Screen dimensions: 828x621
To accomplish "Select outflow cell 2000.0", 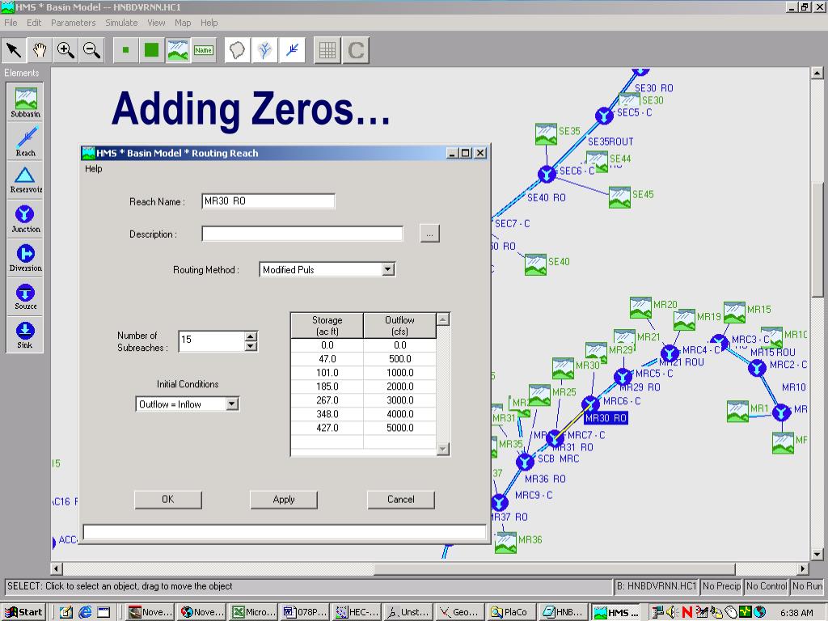I will coord(399,387).
